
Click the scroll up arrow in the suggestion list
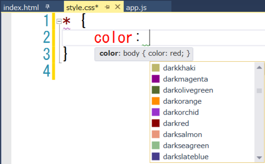pyautogui.click(x=259, y=67)
